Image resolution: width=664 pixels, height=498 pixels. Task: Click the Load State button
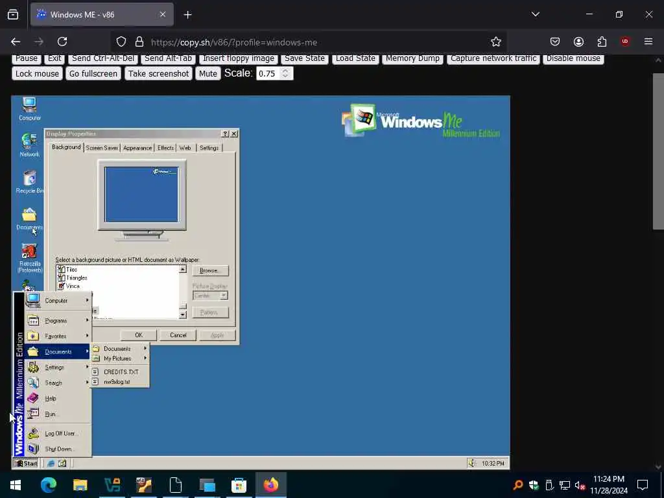[x=355, y=58]
